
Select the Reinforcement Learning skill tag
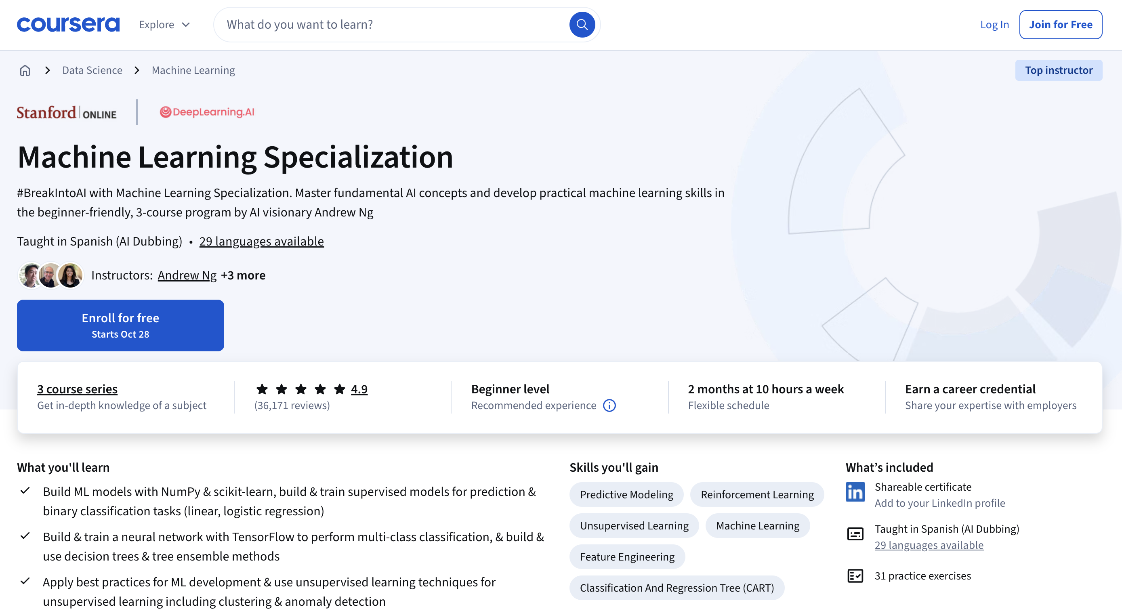pyautogui.click(x=756, y=494)
